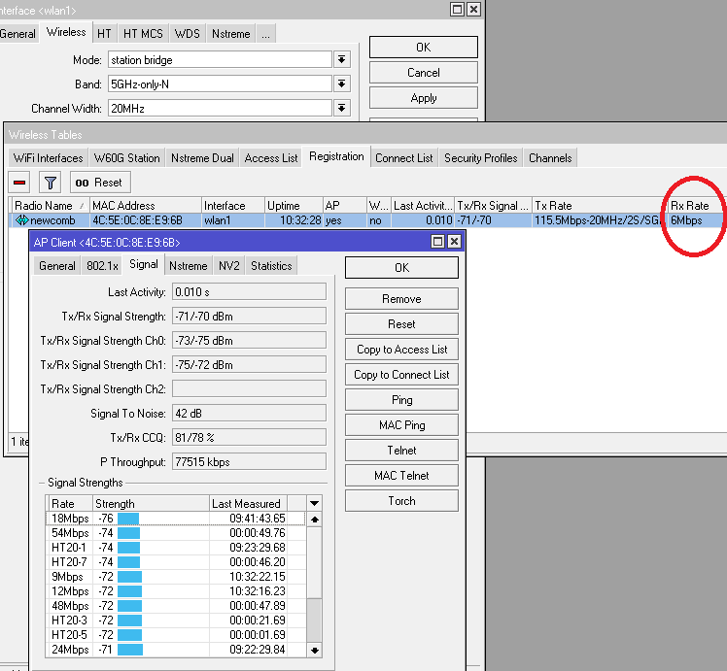Expand the Band dropdown arrow

342,84
